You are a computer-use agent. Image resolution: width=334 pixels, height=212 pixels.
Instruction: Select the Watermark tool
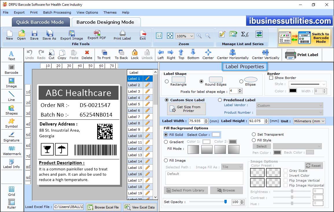pos(12,151)
